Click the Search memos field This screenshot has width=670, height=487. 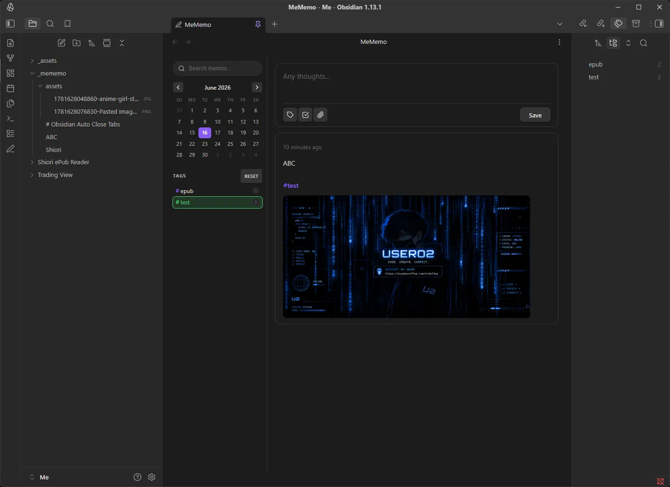pyautogui.click(x=217, y=68)
